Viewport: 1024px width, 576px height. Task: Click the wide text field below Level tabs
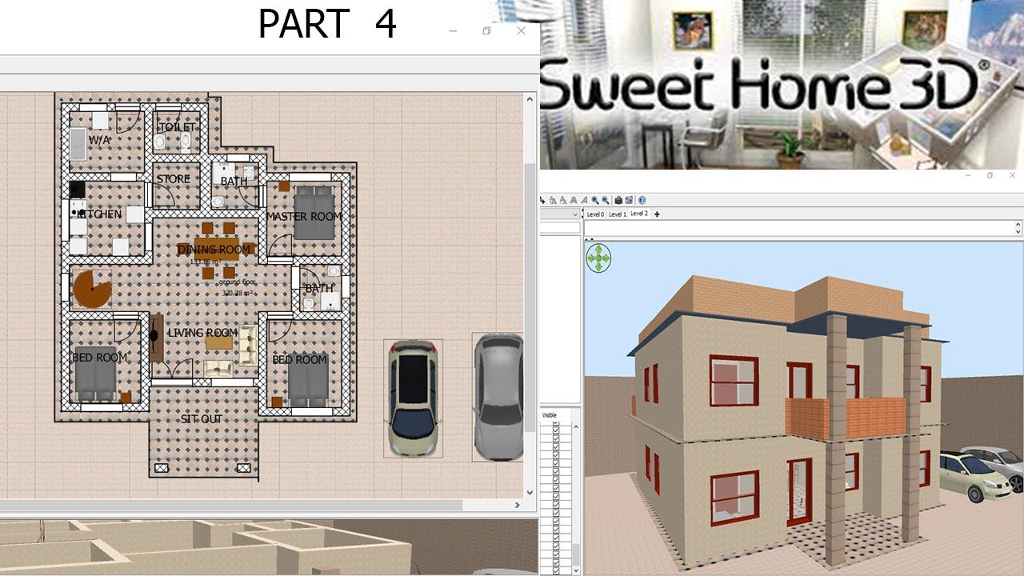coord(798,228)
